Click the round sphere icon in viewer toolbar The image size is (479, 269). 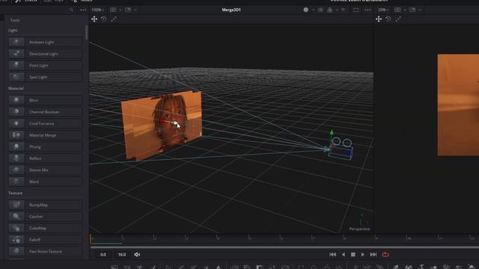pos(306,10)
